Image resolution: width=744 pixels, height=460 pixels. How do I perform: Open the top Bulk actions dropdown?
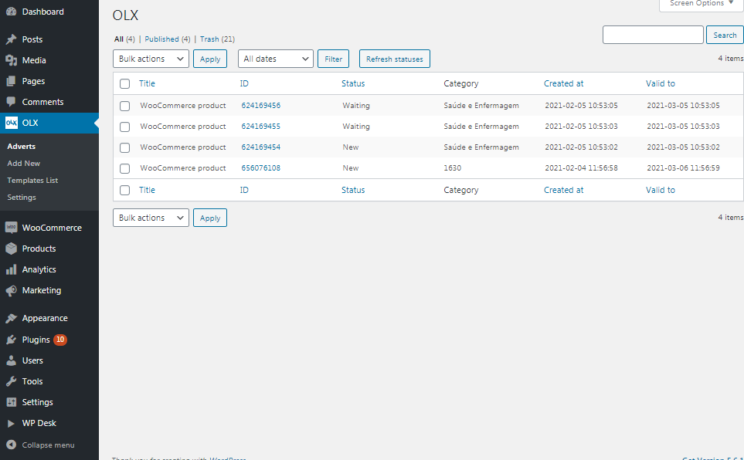pos(151,59)
